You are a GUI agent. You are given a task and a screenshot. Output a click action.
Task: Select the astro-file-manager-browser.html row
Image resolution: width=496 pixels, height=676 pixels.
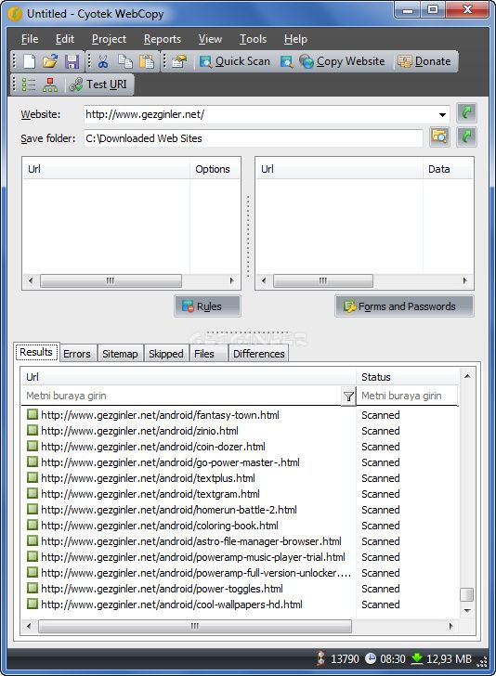[240, 541]
